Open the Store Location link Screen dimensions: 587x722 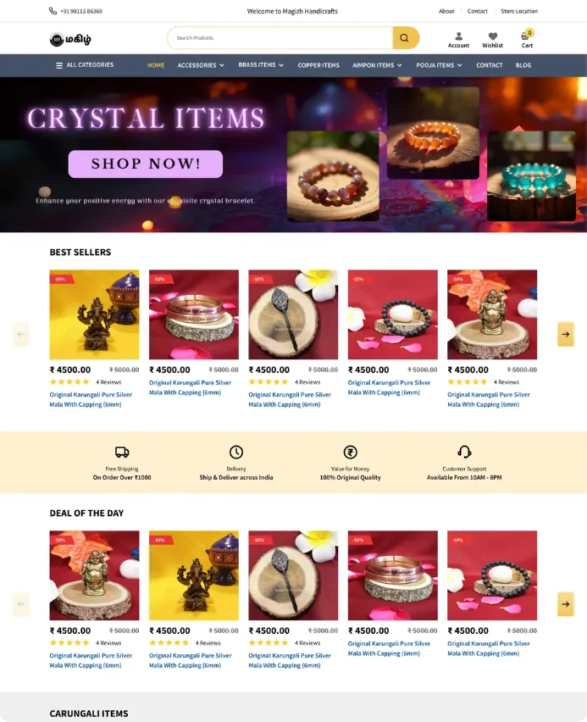(x=519, y=11)
